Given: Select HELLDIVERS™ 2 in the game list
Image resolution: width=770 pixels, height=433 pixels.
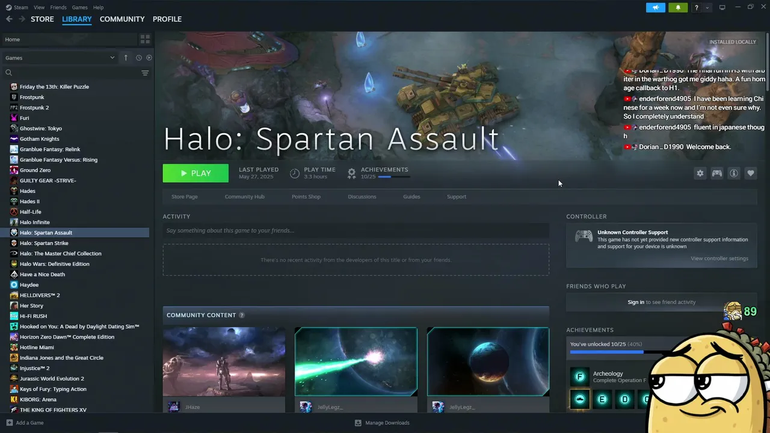Looking at the screenshot, I should click(x=75, y=295).
